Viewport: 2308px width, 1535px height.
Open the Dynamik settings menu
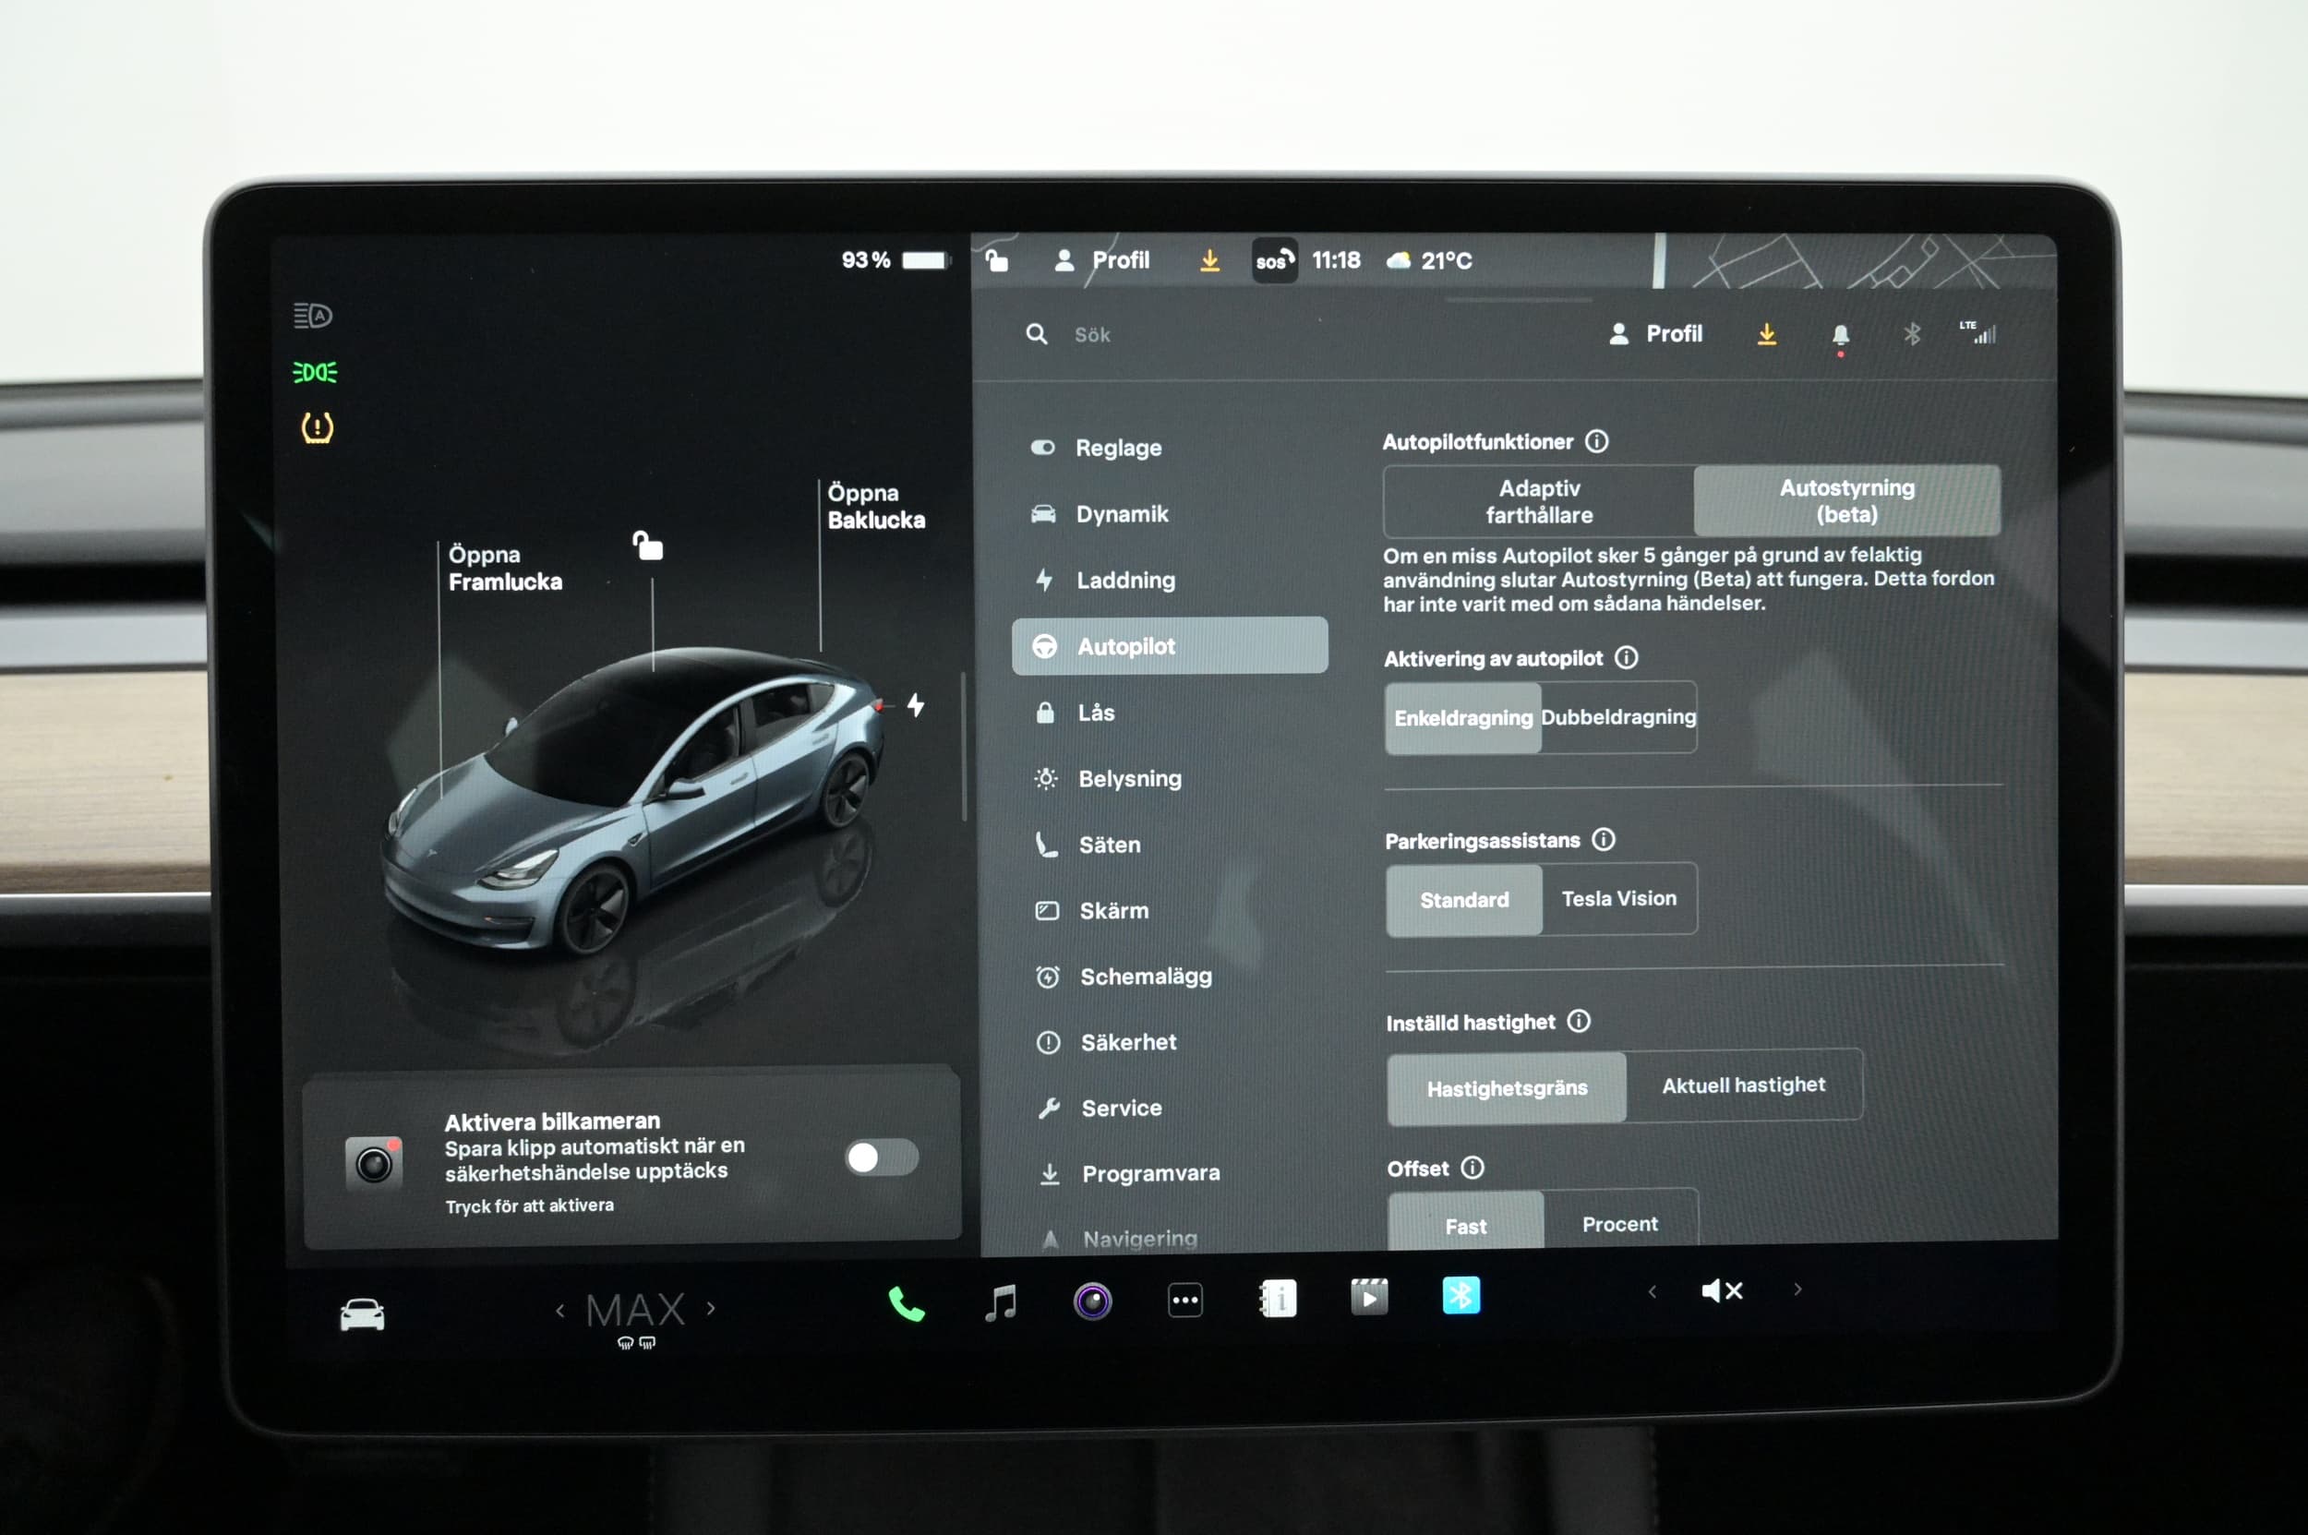point(1169,514)
